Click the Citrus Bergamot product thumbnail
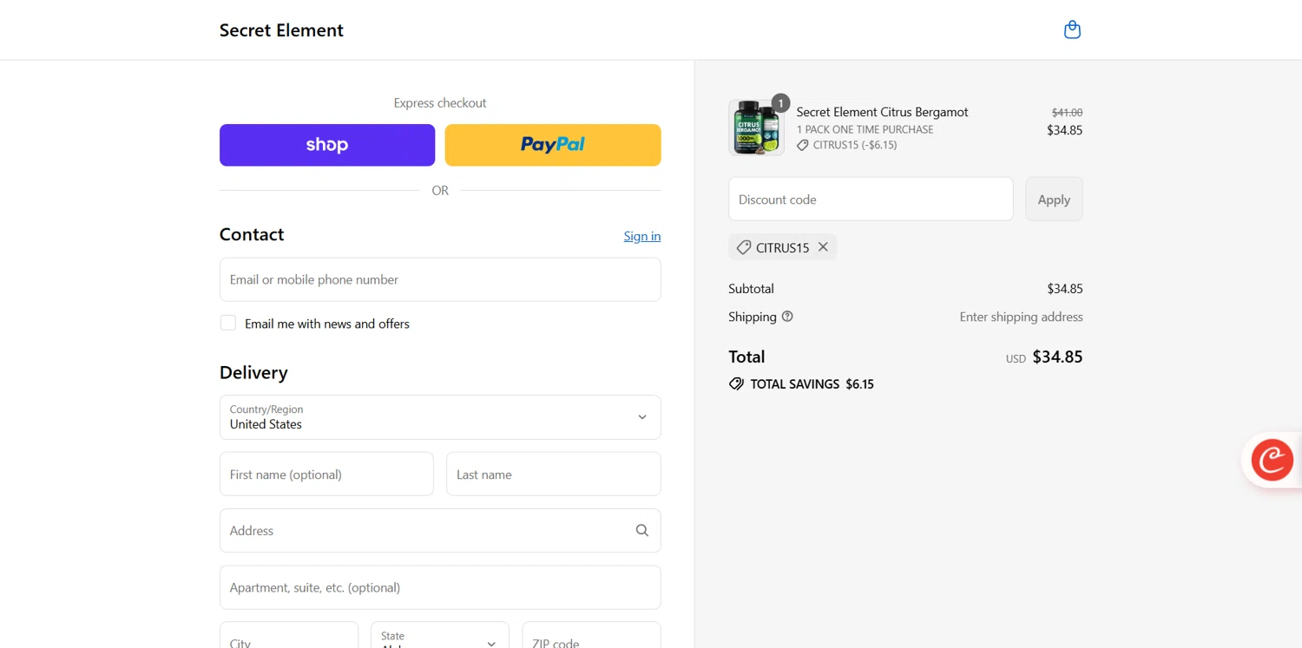The width and height of the screenshot is (1302, 648). pos(756,128)
